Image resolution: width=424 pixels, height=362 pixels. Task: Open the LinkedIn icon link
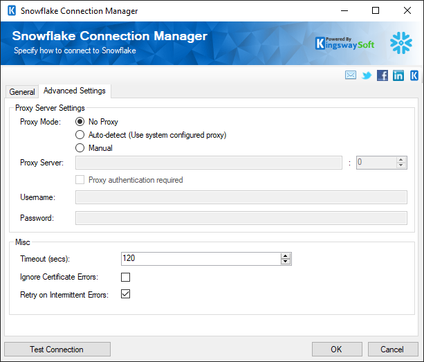tap(398, 75)
